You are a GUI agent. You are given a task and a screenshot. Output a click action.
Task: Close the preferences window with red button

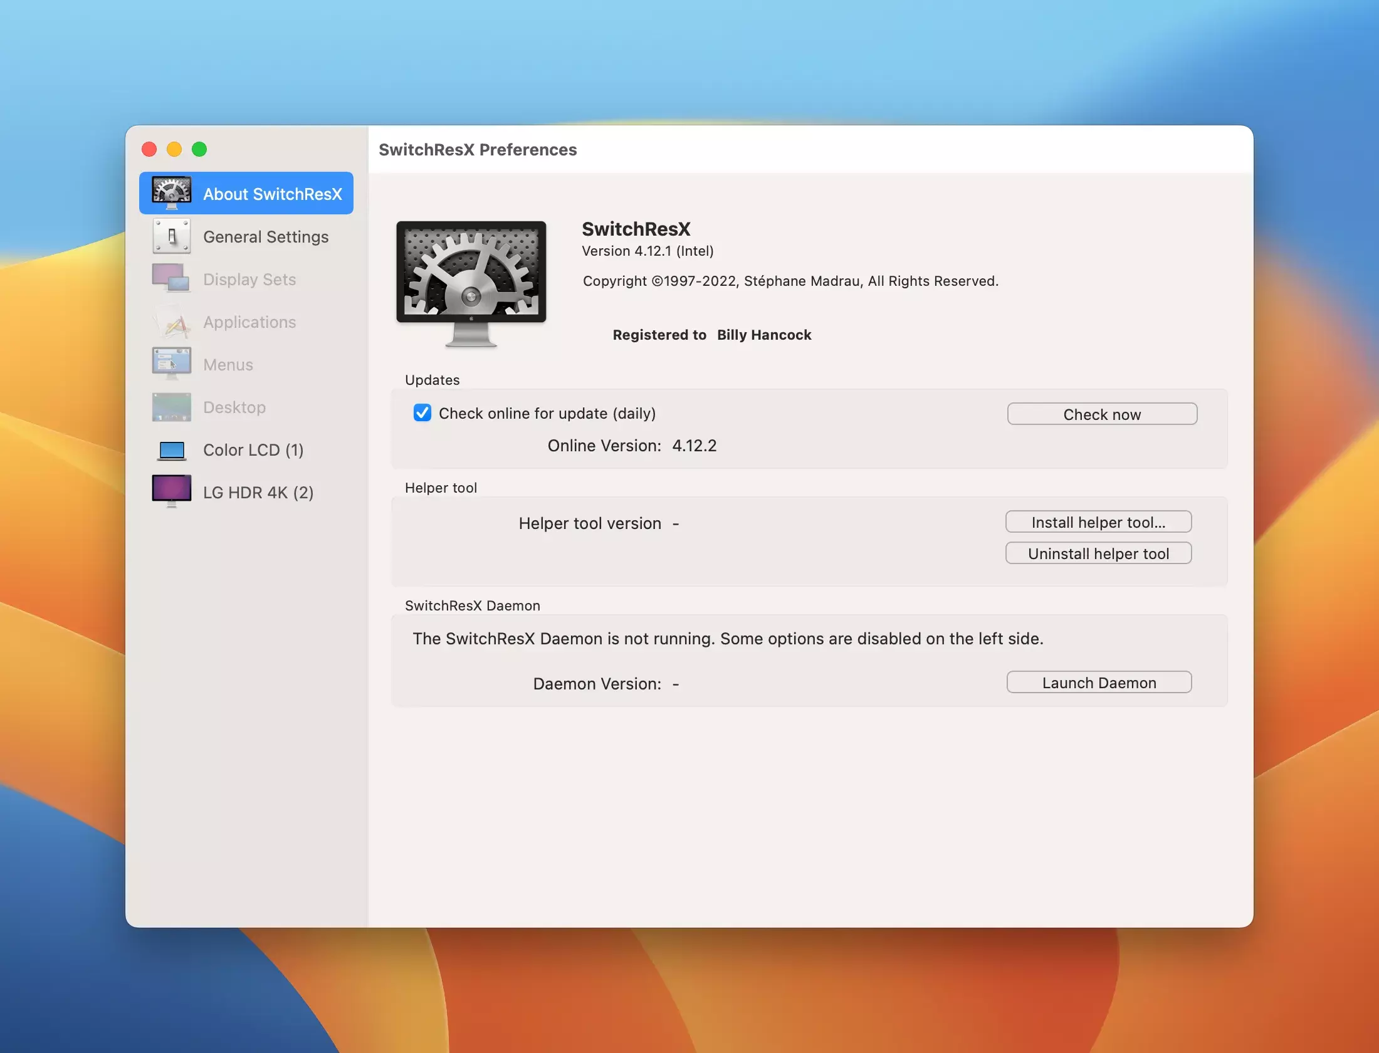pyautogui.click(x=149, y=149)
